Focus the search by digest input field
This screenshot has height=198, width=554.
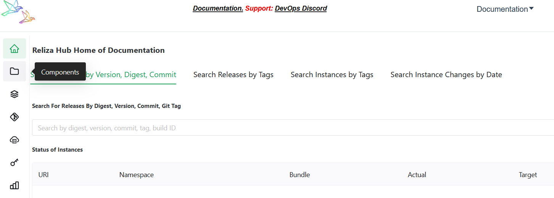[x=293, y=128]
